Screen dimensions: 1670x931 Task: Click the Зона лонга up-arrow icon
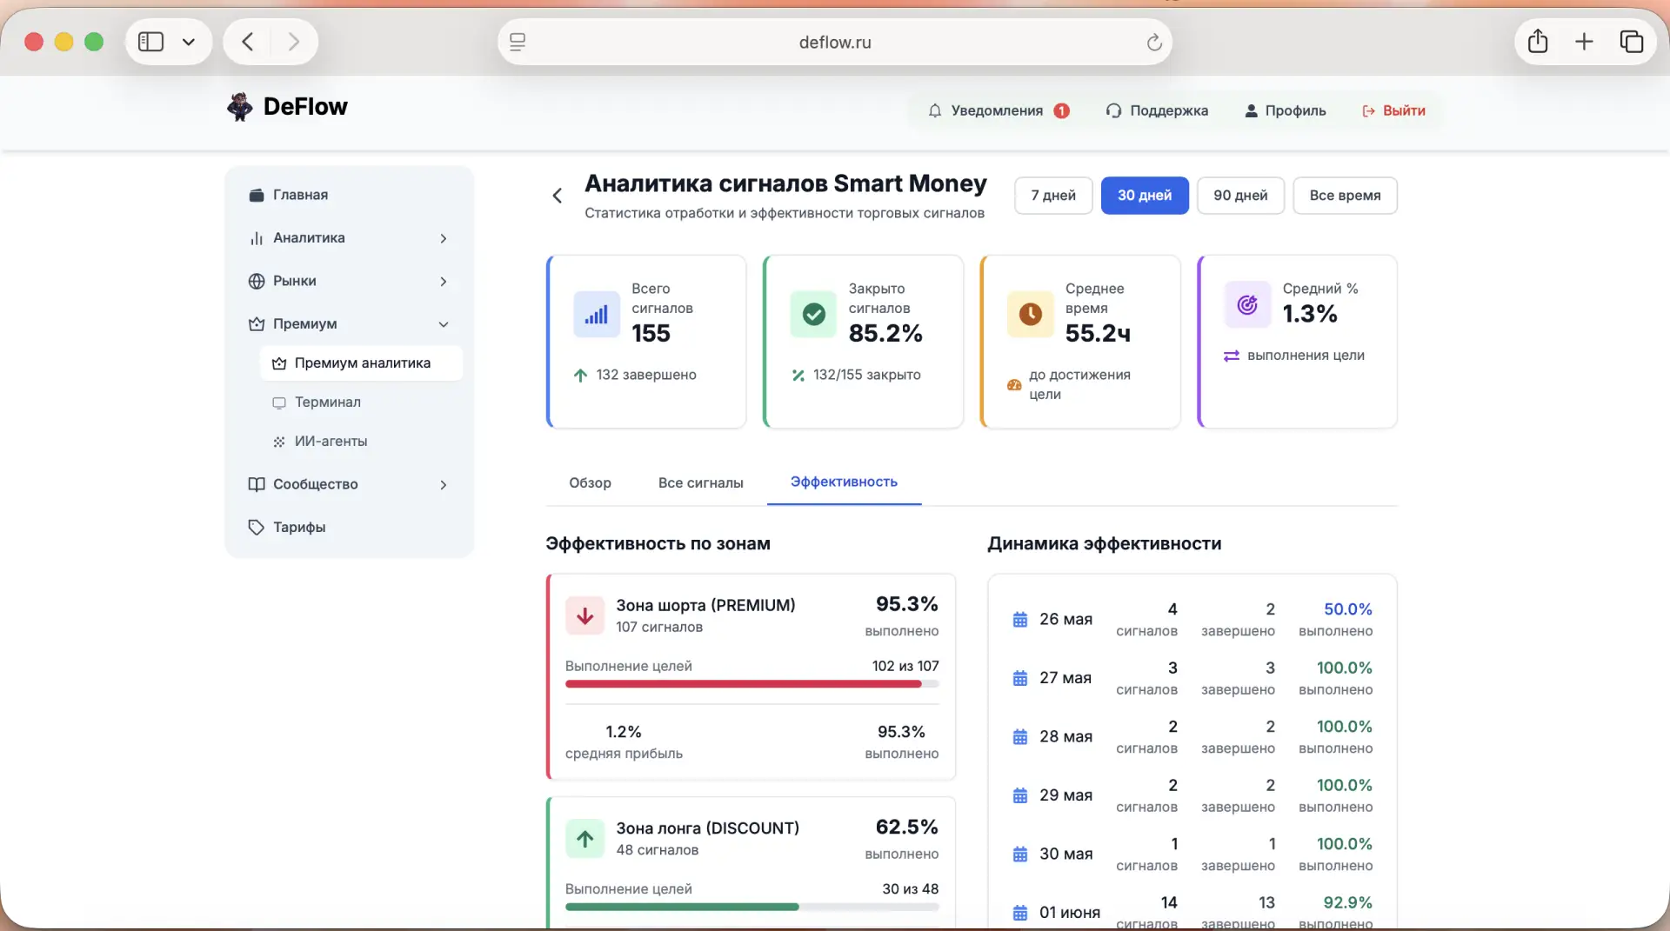coord(584,839)
